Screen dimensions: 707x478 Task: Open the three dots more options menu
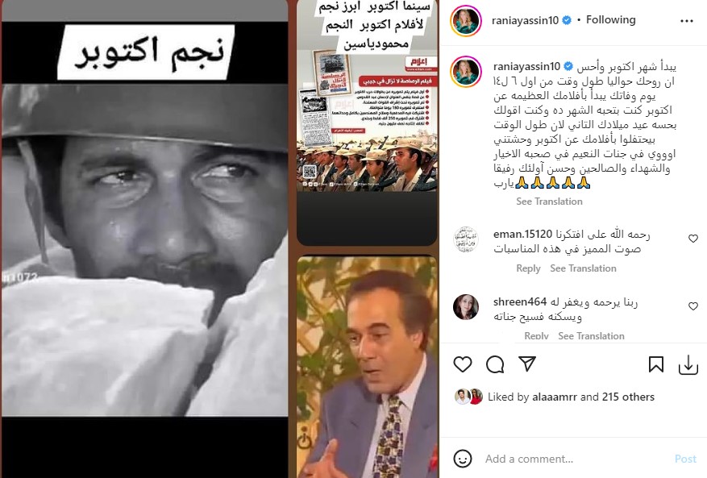pos(686,21)
